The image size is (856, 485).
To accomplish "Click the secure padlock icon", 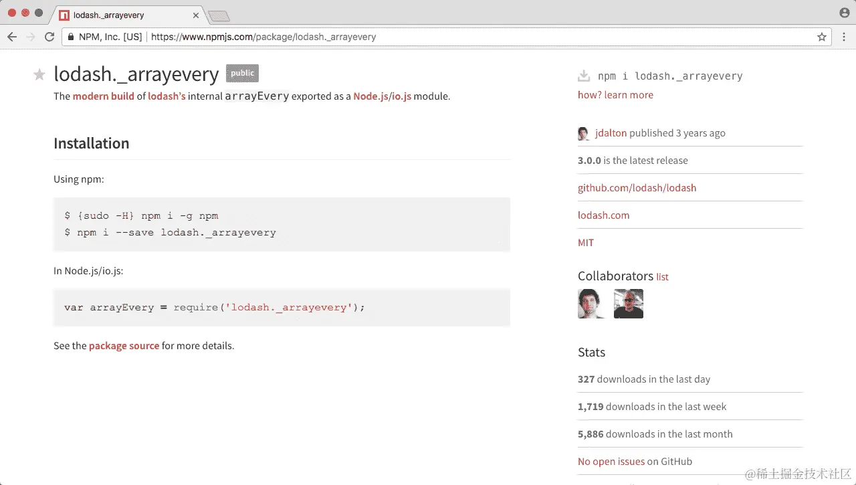I will [71, 37].
